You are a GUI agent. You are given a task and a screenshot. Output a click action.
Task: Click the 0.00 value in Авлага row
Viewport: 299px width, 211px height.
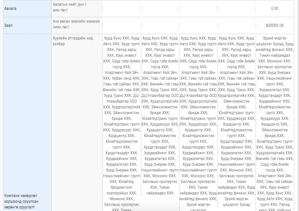point(275,8)
